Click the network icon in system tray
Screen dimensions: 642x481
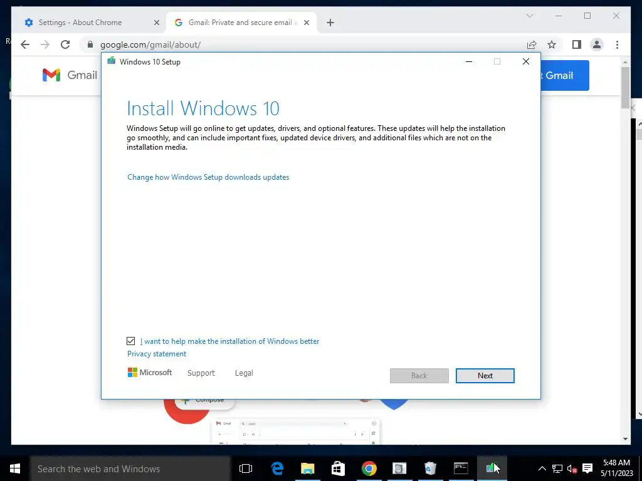[x=557, y=468]
